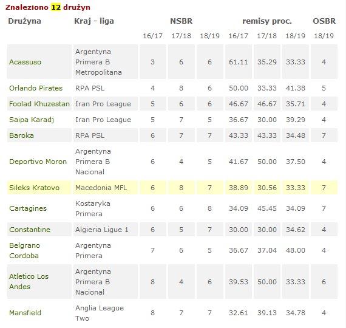346x328 pixels.
Task: Click the Algieria Ligue 1 league cell
Action: [106, 230]
